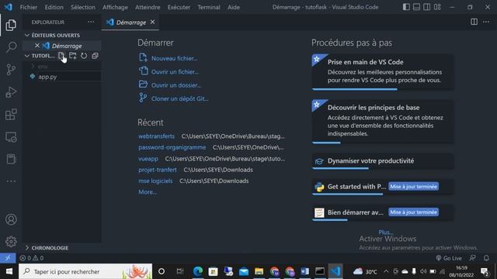Viewport: 497px width, 279px height.
Task: Show additional views ellipsis in activity bar
Action: coord(11,181)
